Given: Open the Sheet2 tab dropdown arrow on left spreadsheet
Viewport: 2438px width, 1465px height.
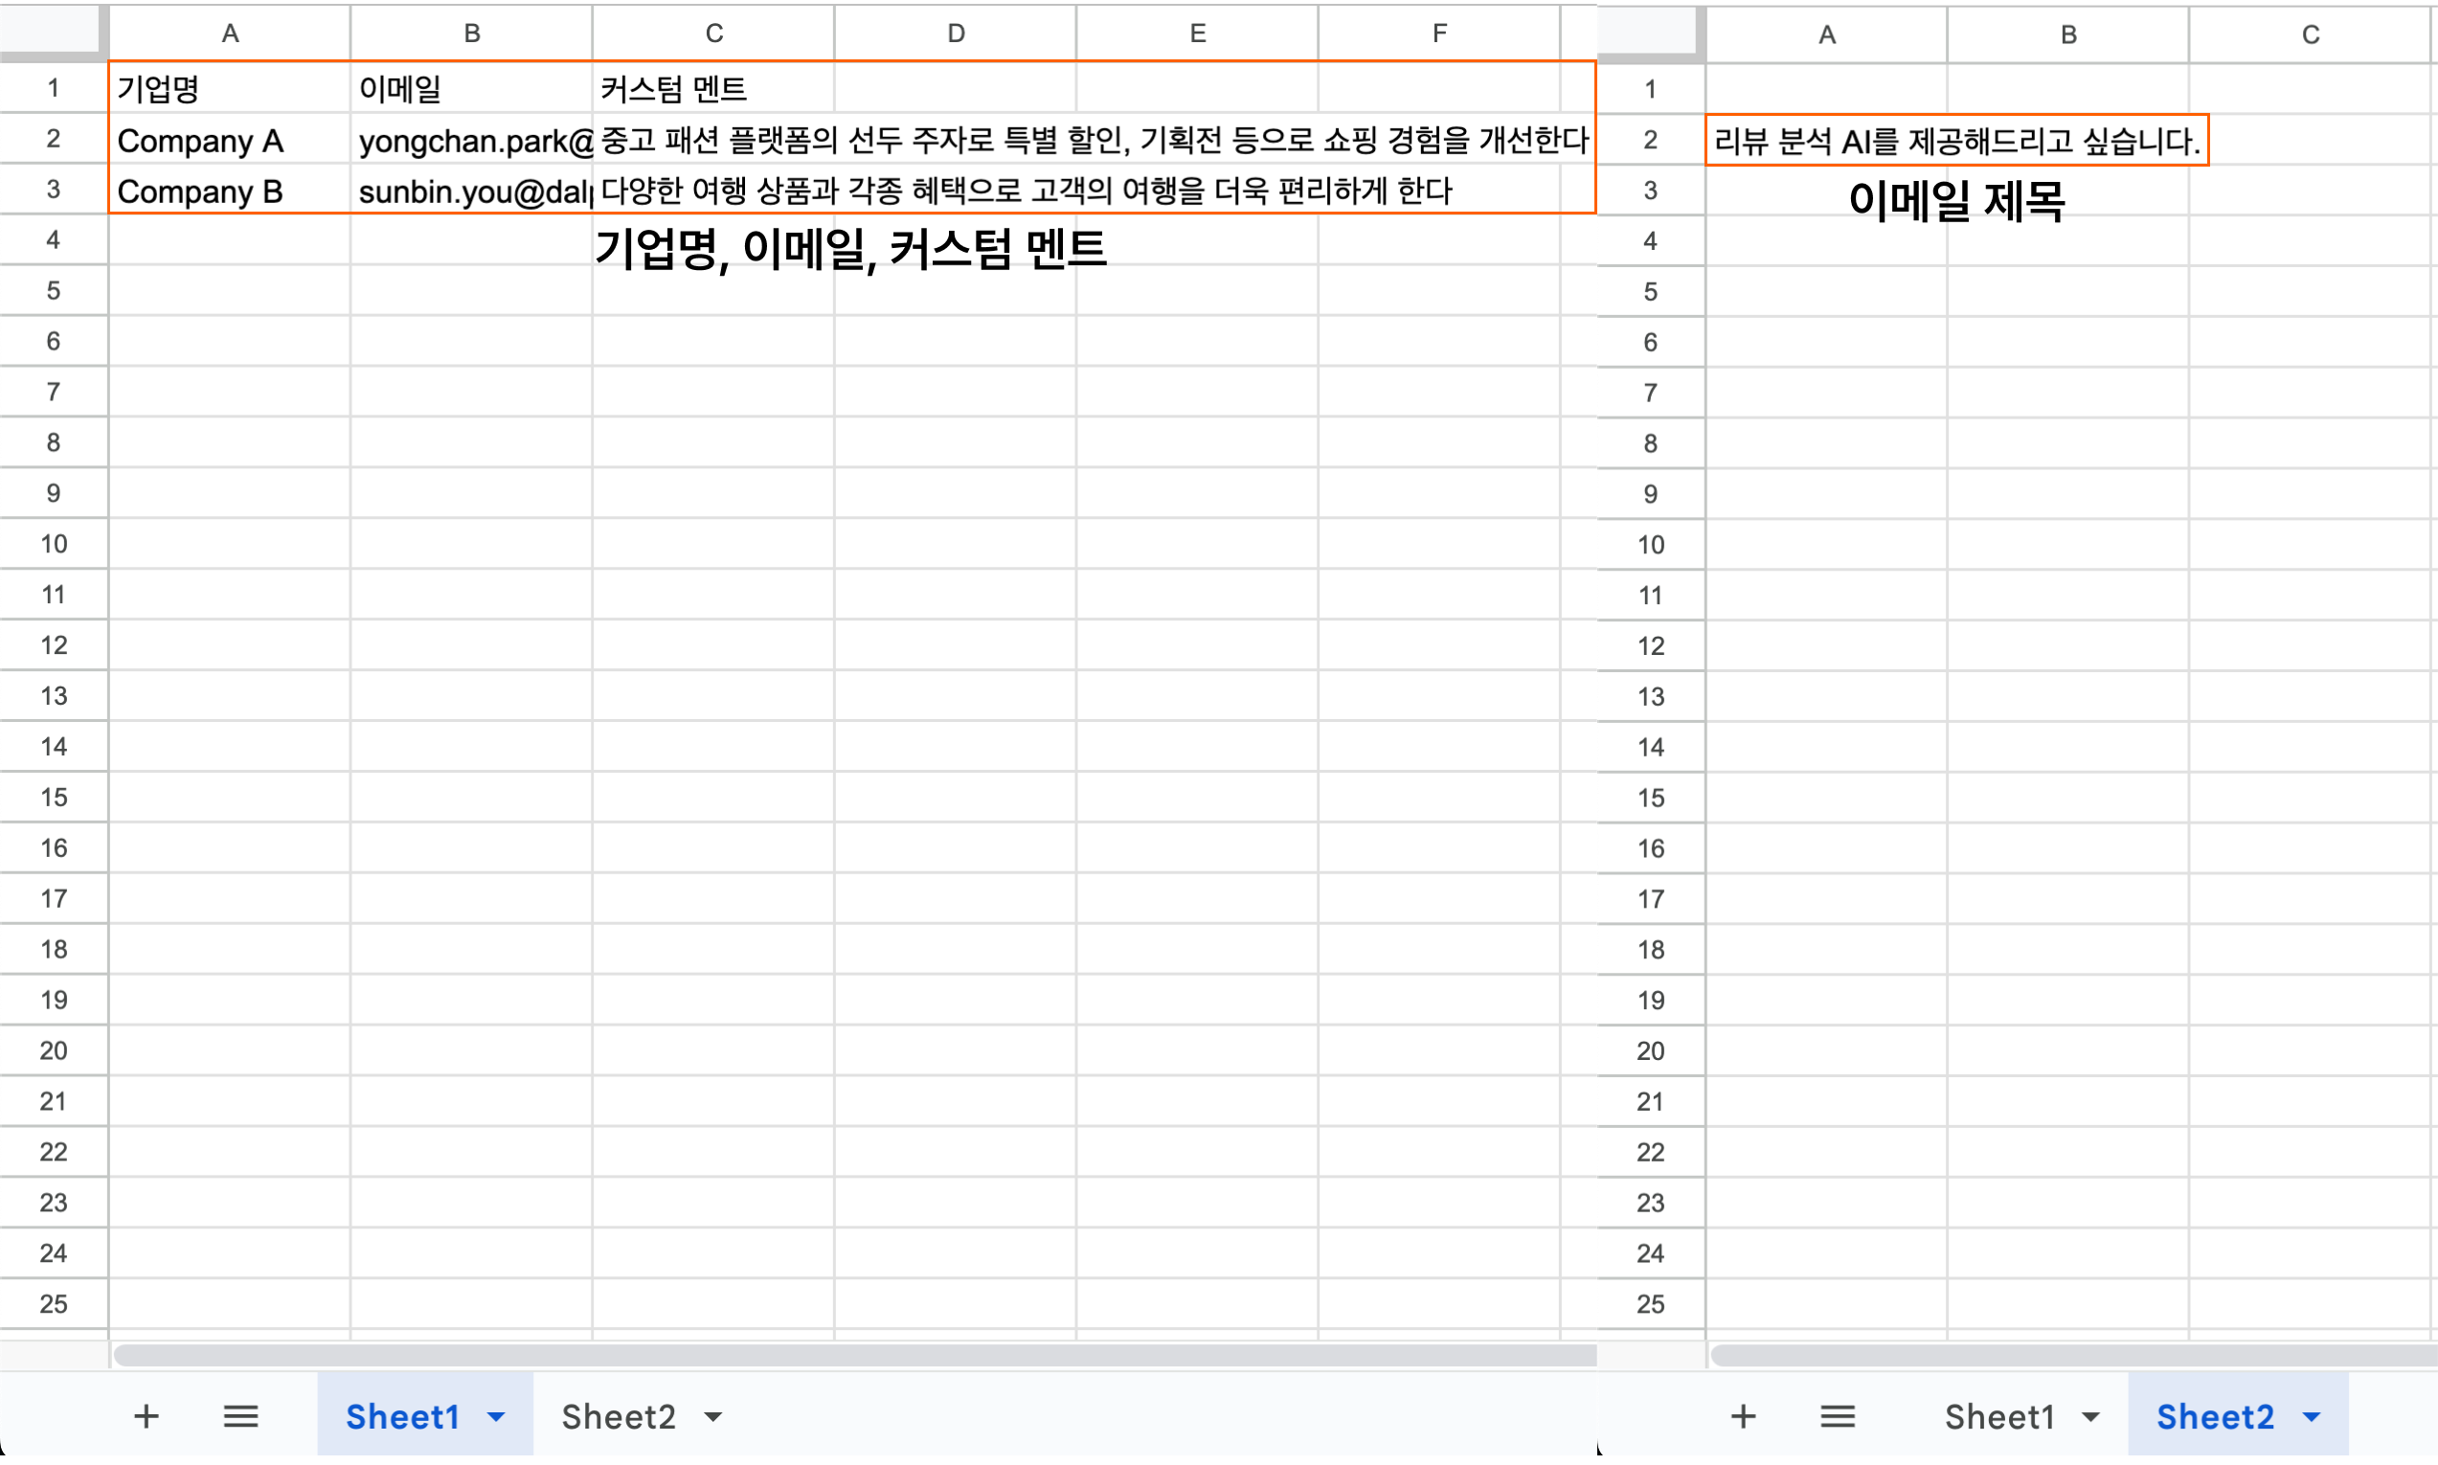Looking at the screenshot, I should (712, 1415).
